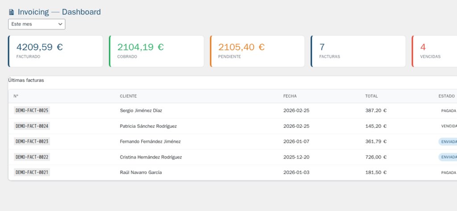Open the "Este mes" period dropdown
The width and height of the screenshot is (457, 211).
(37, 24)
